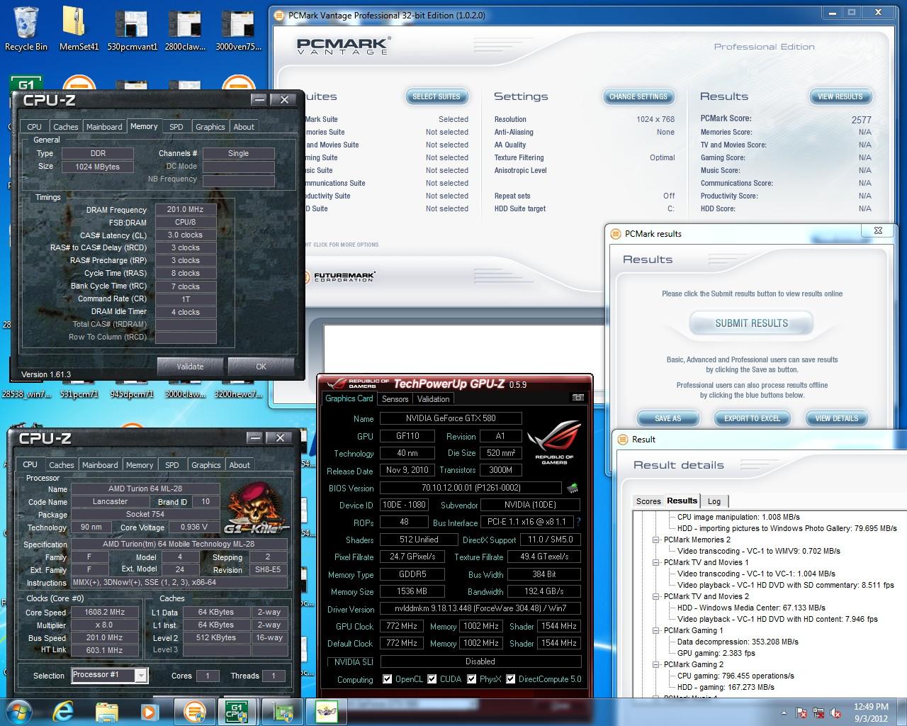Click CHANGE SETTINGS in PCMark Vantage
Screen dimensions: 907x726
tap(638, 96)
